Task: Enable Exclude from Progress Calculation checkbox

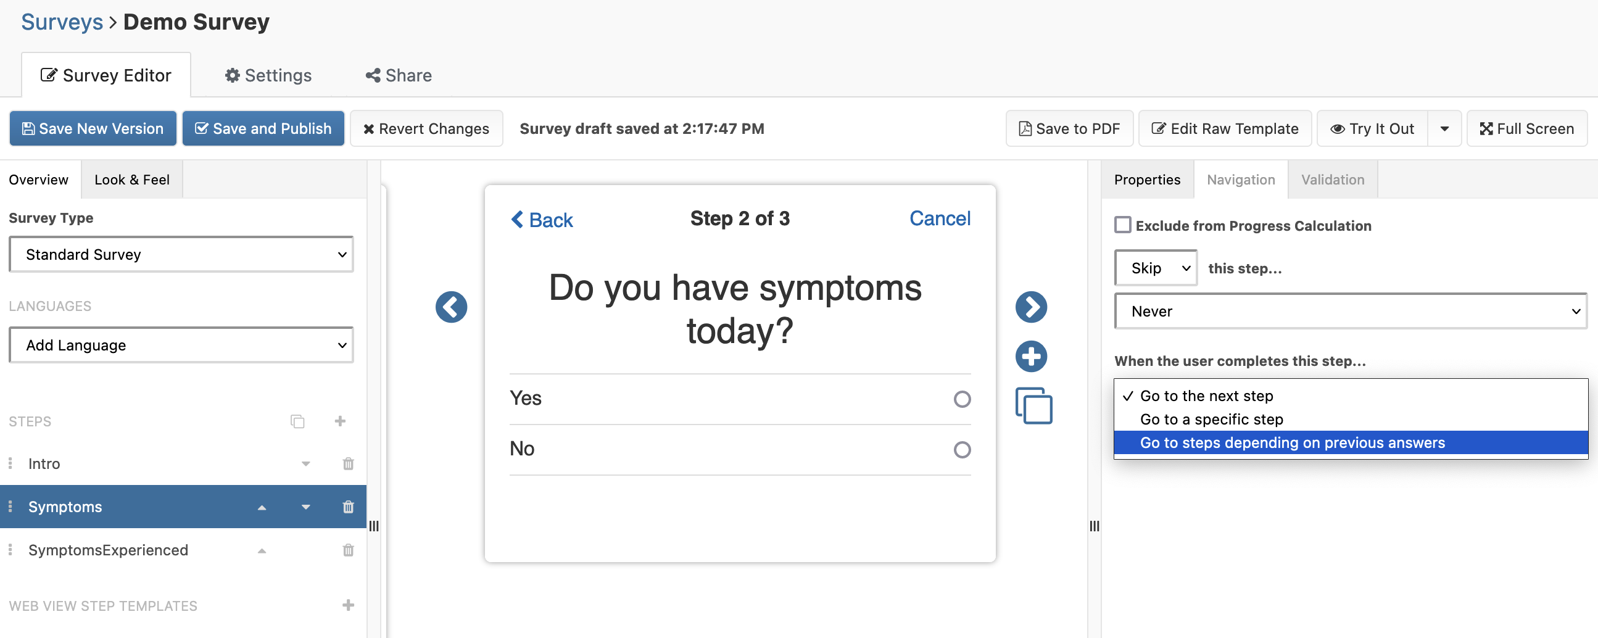Action: tap(1123, 225)
